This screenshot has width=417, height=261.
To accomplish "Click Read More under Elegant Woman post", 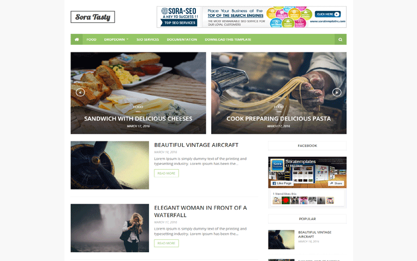I will [x=166, y=243].
